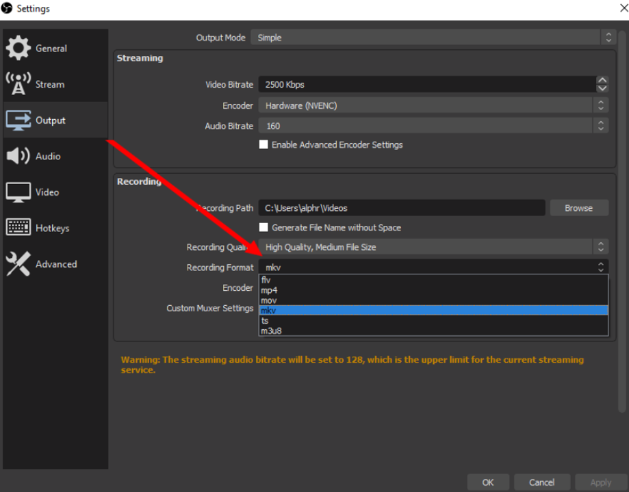Increase Video Bitrate with up arrow
This screenshot has height=492, width=629.
pos(602,80)
